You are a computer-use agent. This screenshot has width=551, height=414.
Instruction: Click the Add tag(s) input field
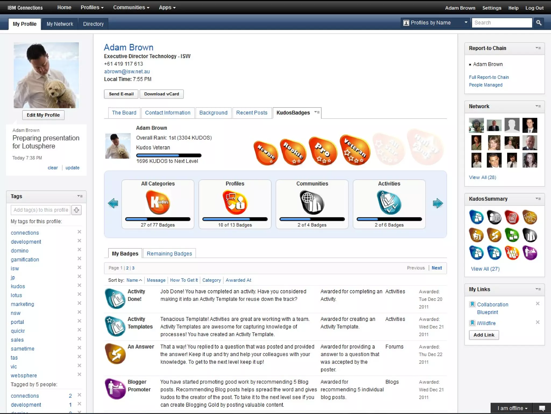(x=41, y=210)
